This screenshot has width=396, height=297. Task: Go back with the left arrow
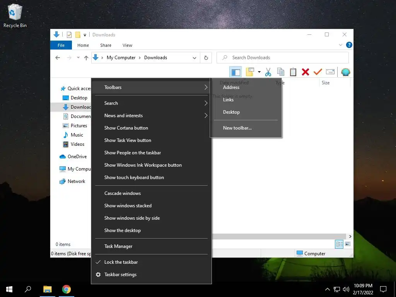coord(58,58)
